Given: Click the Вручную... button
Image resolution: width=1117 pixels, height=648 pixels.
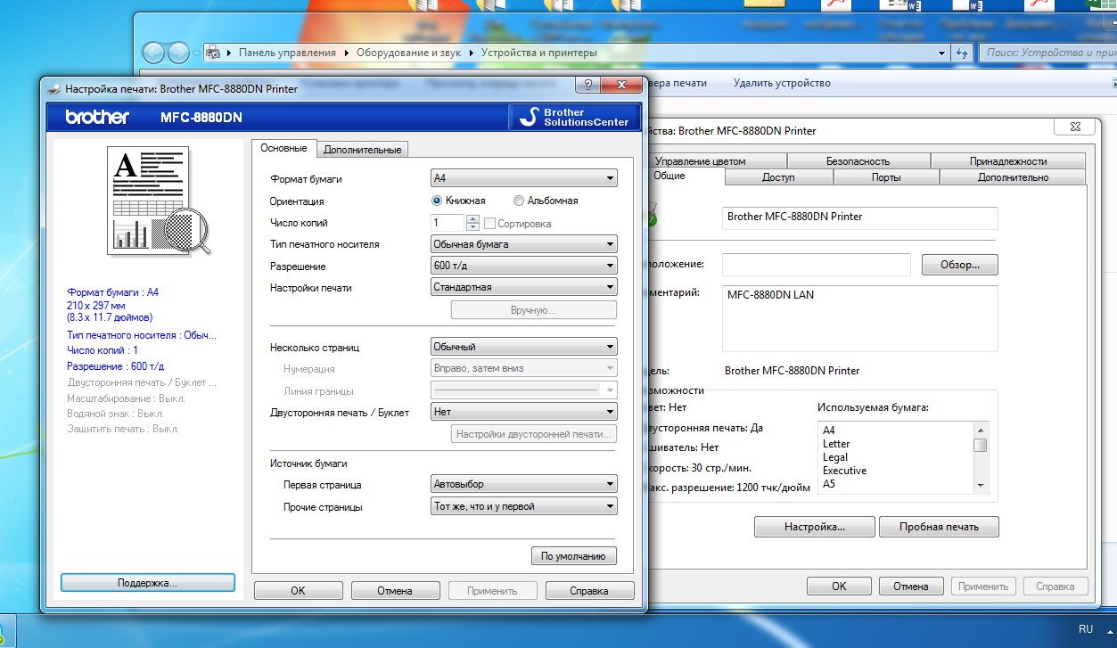Looking at the screenshot, I should coord(534,310).
